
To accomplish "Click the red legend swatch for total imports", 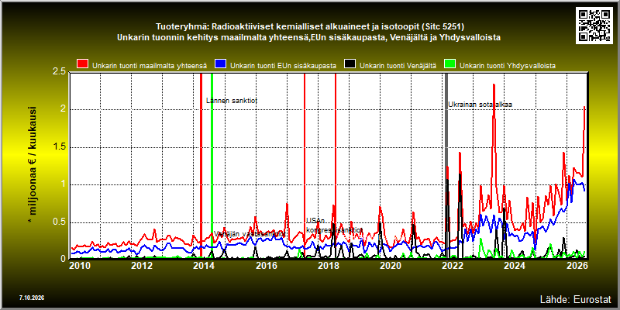I will click(83, 64).
